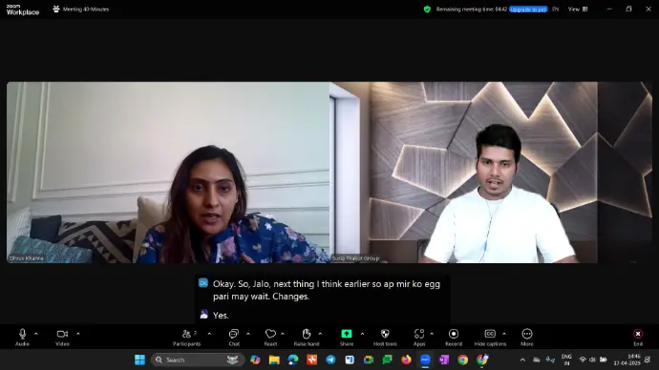659x370 pixels.
Task: Expand the Participants options arrow
Action: (209, 334)
